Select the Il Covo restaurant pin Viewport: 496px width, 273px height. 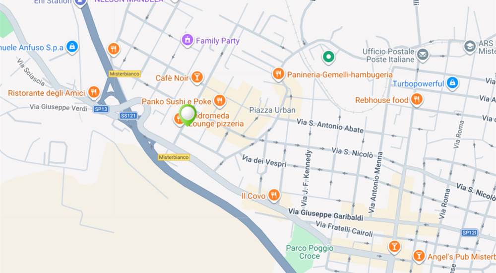pos(274,195)
